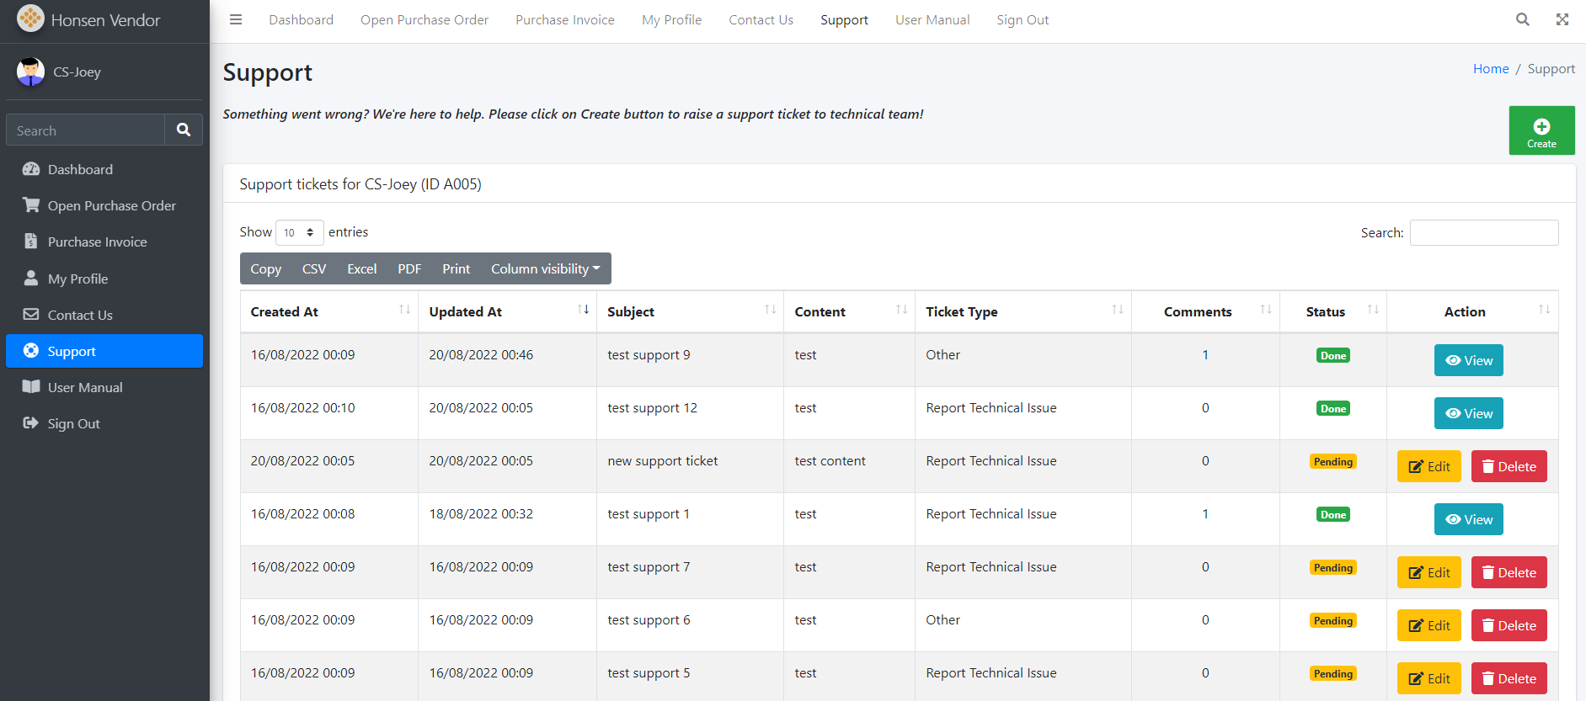Go to My Profile in top navigation
The width and height of the screenshot is (1586, 701).
pos(671,20)
